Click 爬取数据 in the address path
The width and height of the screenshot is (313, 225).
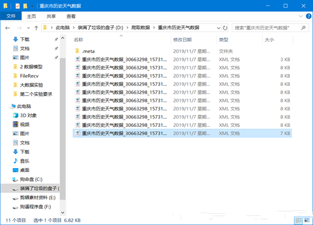point(140,28)
